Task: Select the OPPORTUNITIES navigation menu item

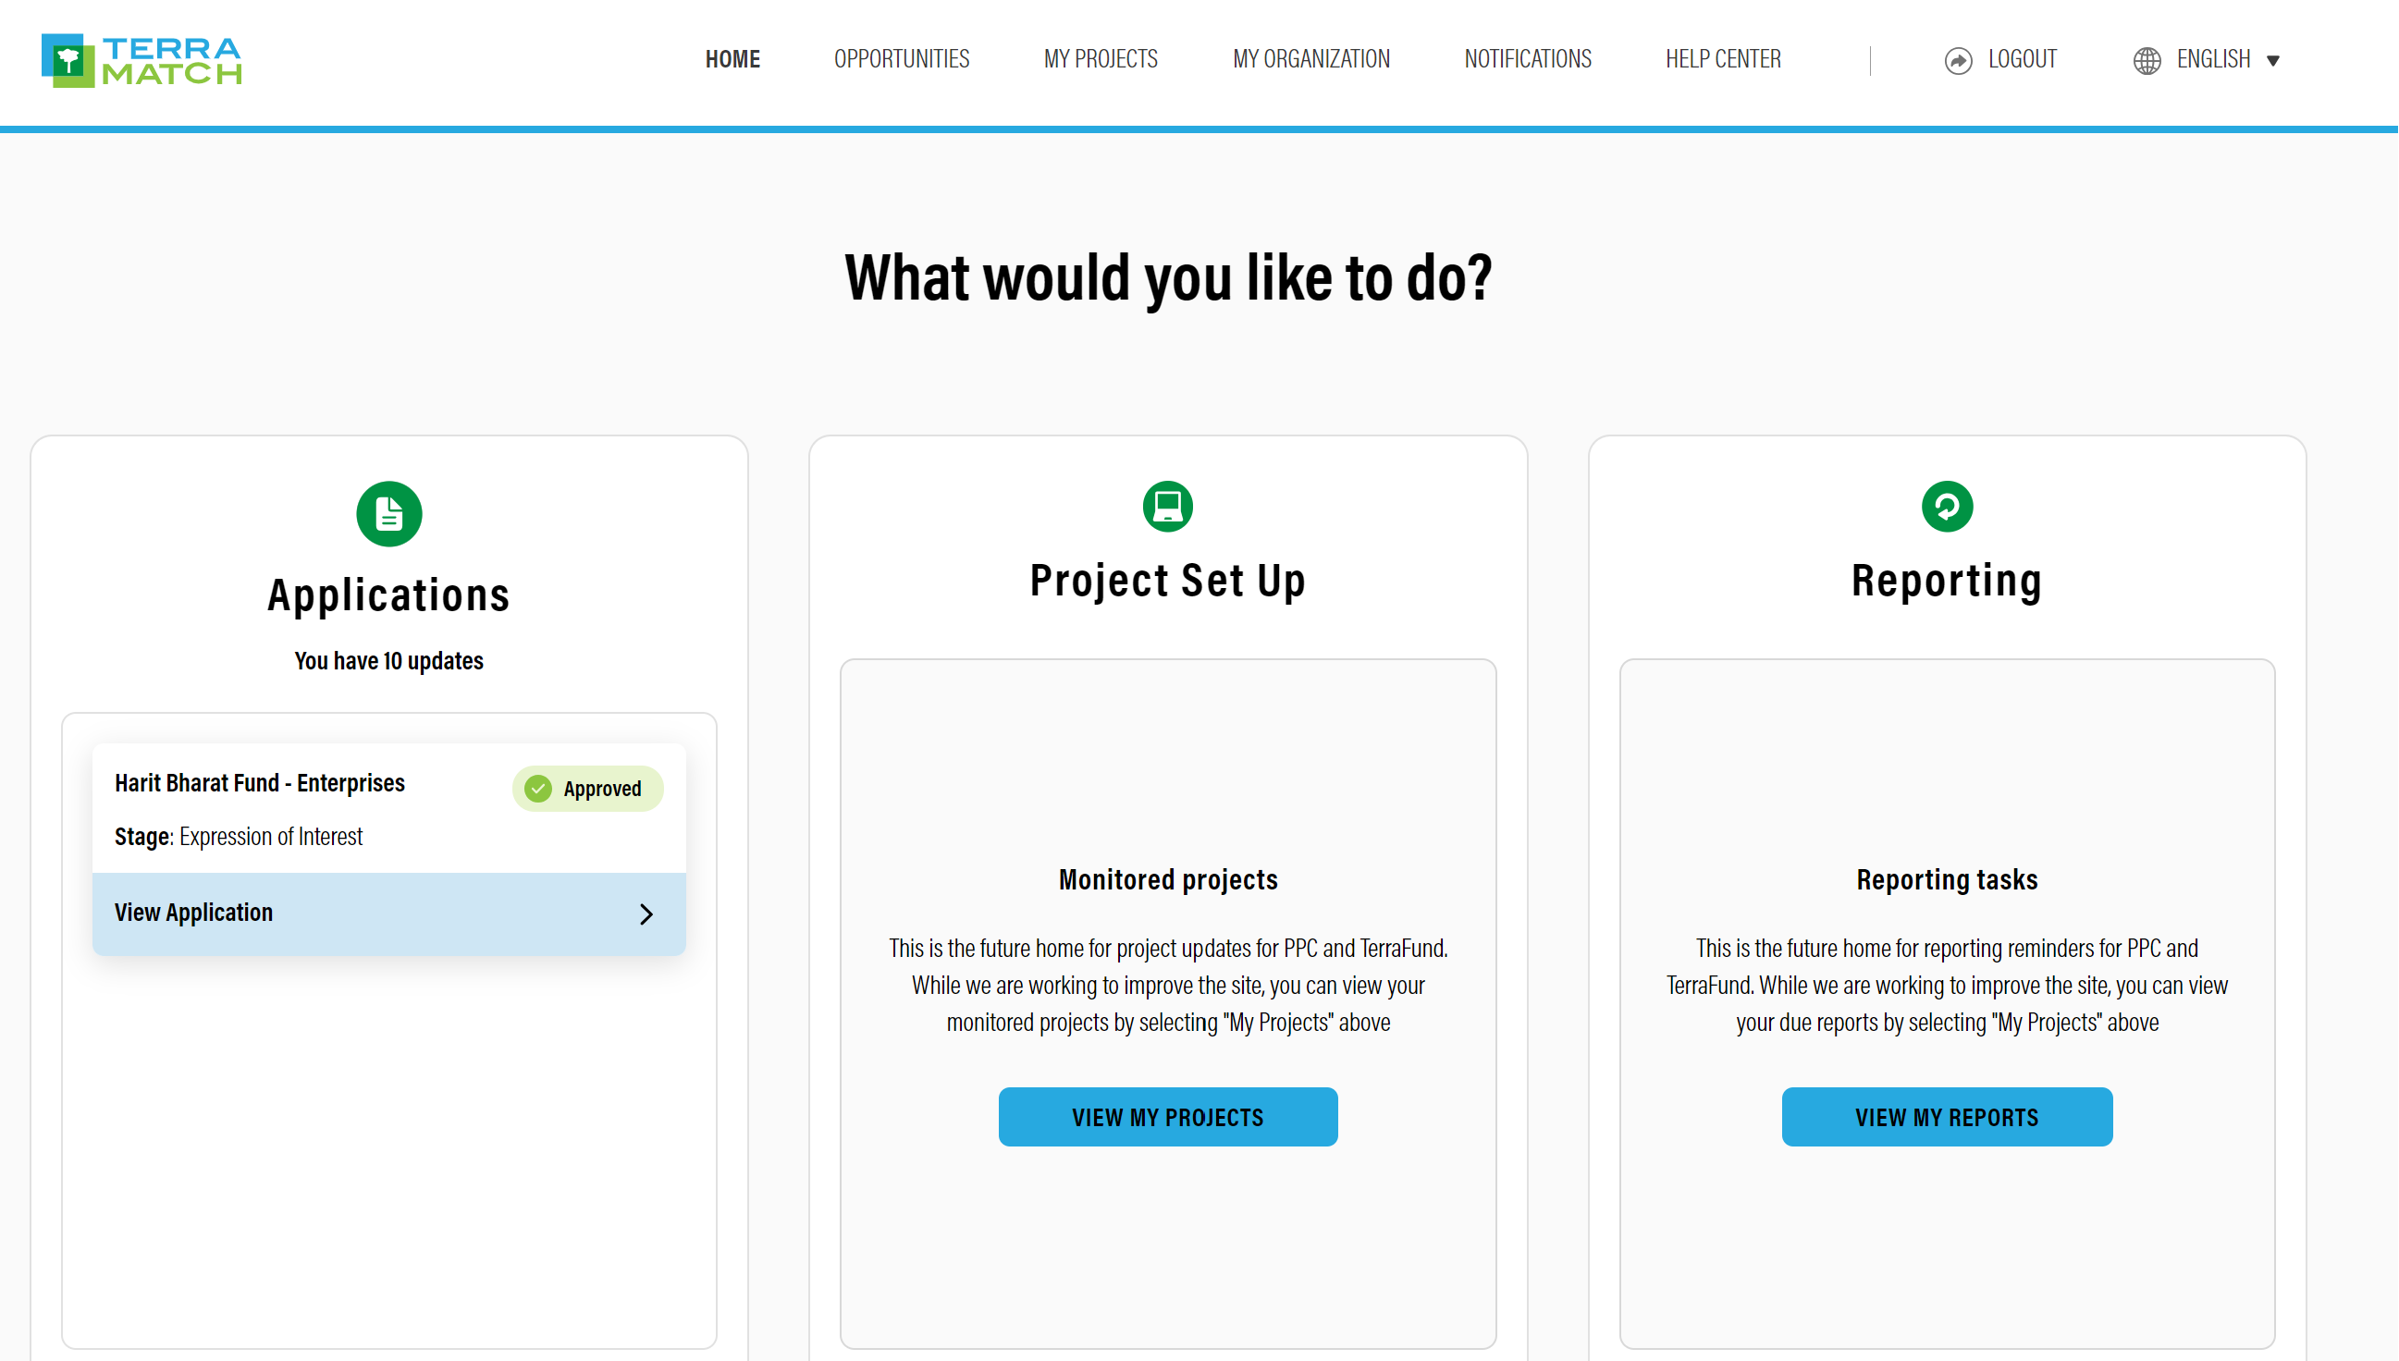Action: (x=902, y=59)
